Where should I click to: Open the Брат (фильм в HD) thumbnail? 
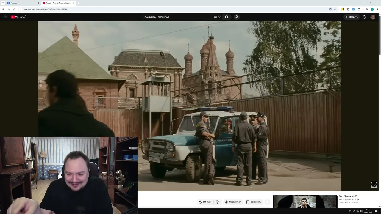[305, 202]
